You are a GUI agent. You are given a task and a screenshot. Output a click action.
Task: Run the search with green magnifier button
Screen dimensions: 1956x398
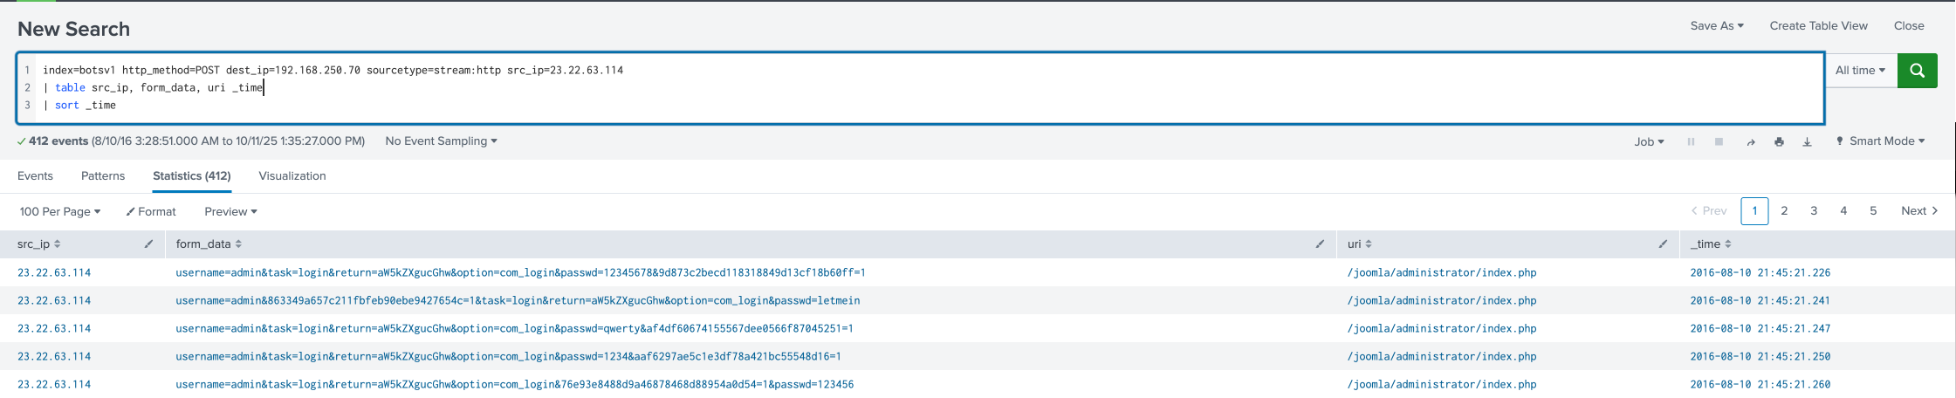point(1917,71)
